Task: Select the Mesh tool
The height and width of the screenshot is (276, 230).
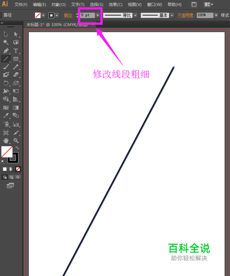Action: pyautogui.click(x=6, y=108)
